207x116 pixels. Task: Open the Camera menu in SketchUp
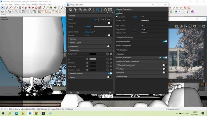16,4
